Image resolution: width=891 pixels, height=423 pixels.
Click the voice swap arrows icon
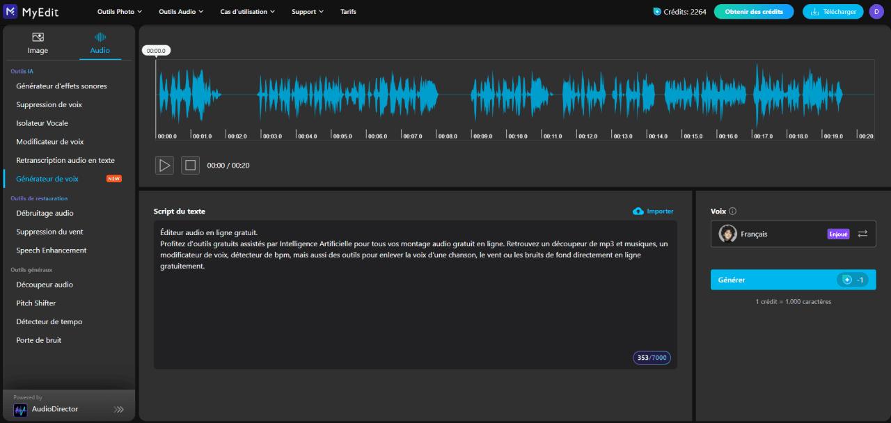862,234
